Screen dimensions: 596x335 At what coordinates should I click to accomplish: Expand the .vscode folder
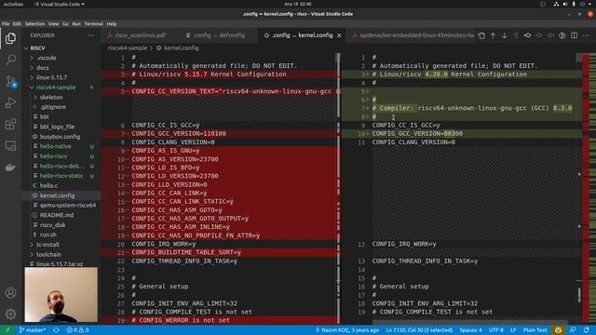coord(47,58)
